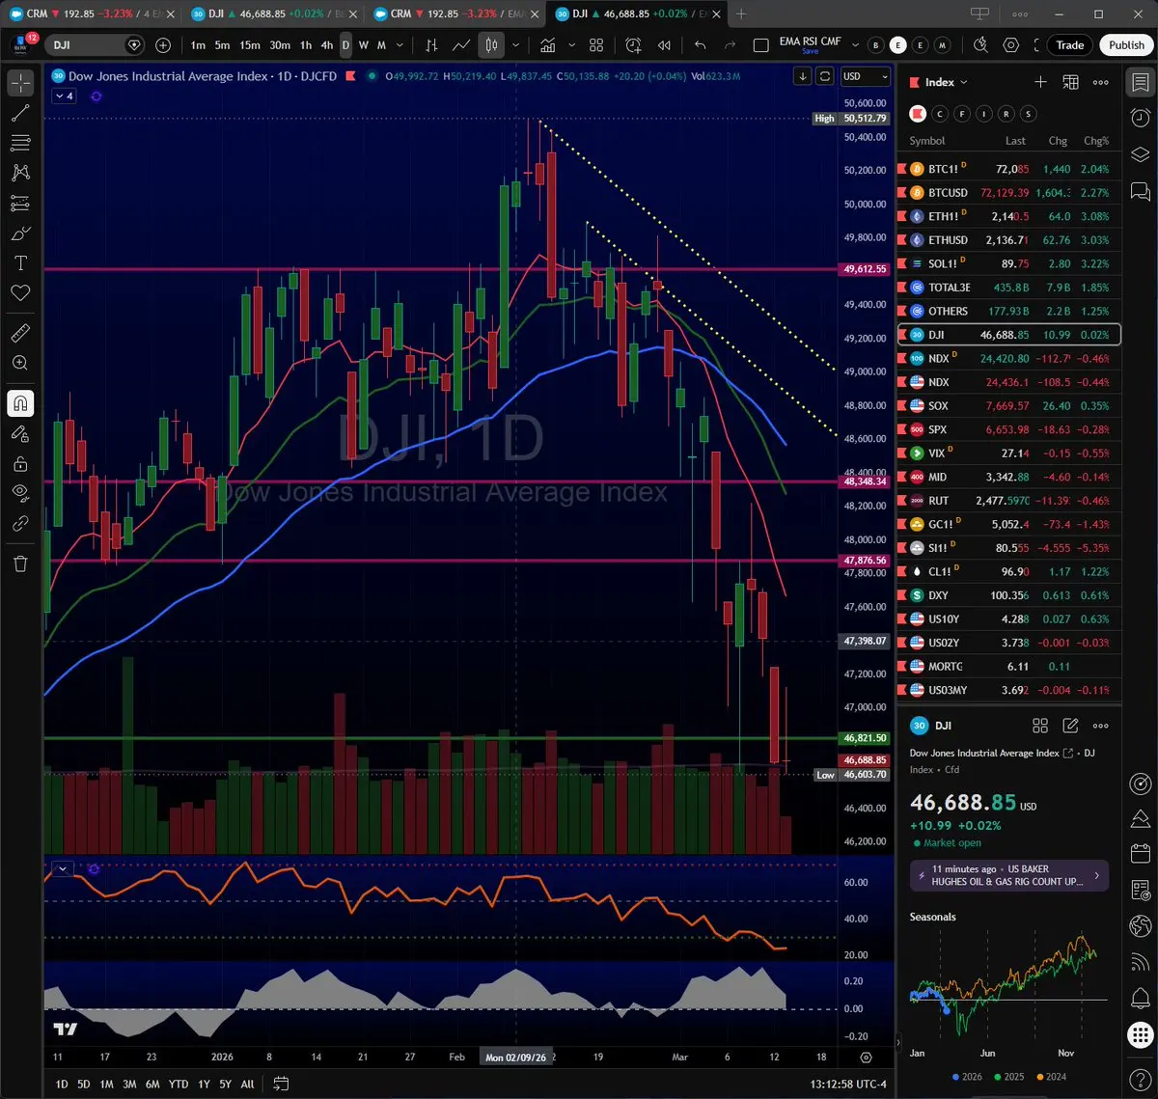Select the brush drawing tool

pos(20,234)
